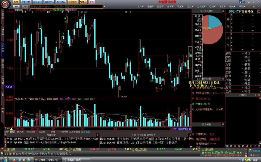Viewport: 261px width, 162px height.
Task: Open the 决策 menu
Action: (x=180, y=6)
